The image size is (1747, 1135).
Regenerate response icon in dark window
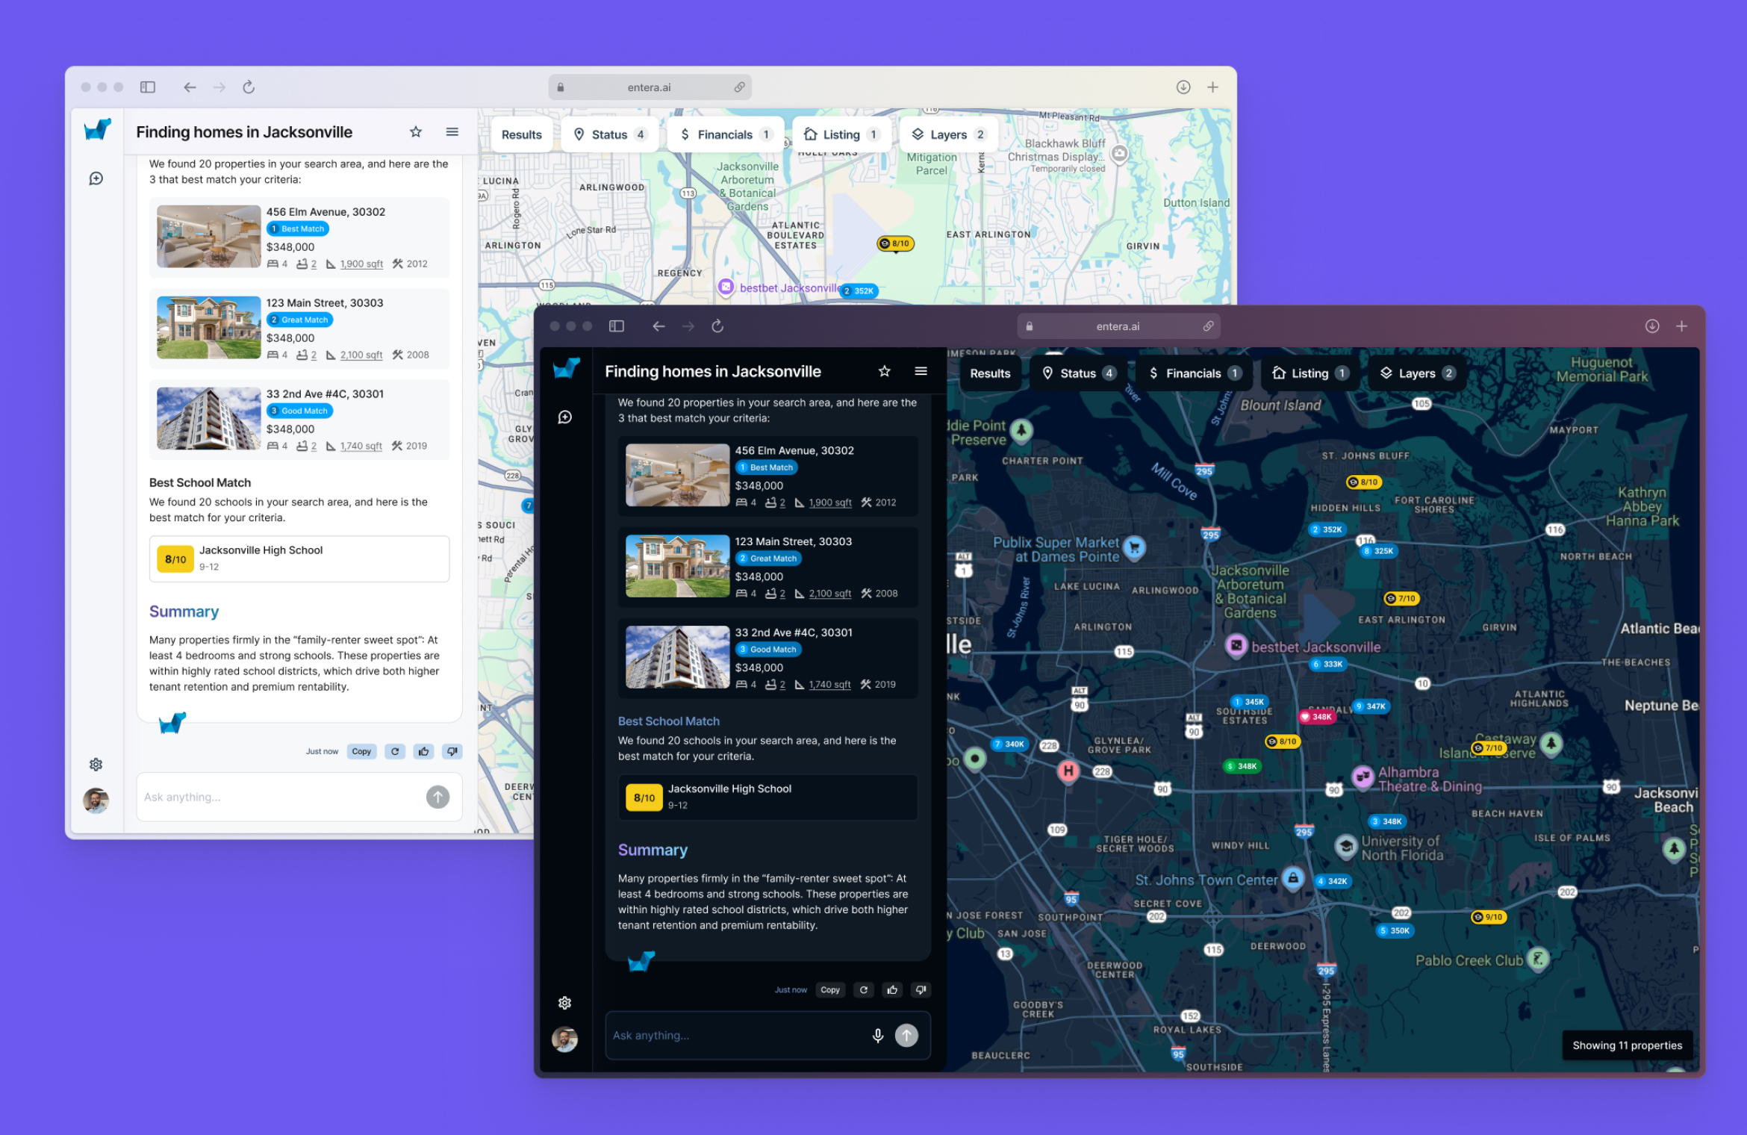click(864, 990)
